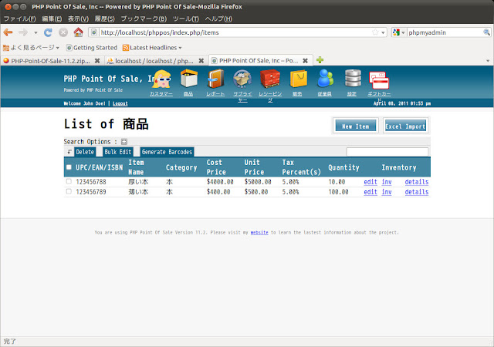Open the Items box icon
The height and width of the screenshot is (347, 494).
(x=188, y=79)
